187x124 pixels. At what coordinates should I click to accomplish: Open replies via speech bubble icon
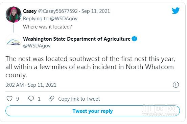pos(31,99)
